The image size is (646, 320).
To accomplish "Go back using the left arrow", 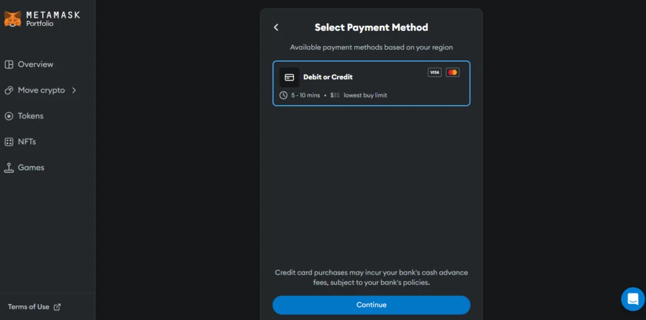I will (x=276, y=27).
